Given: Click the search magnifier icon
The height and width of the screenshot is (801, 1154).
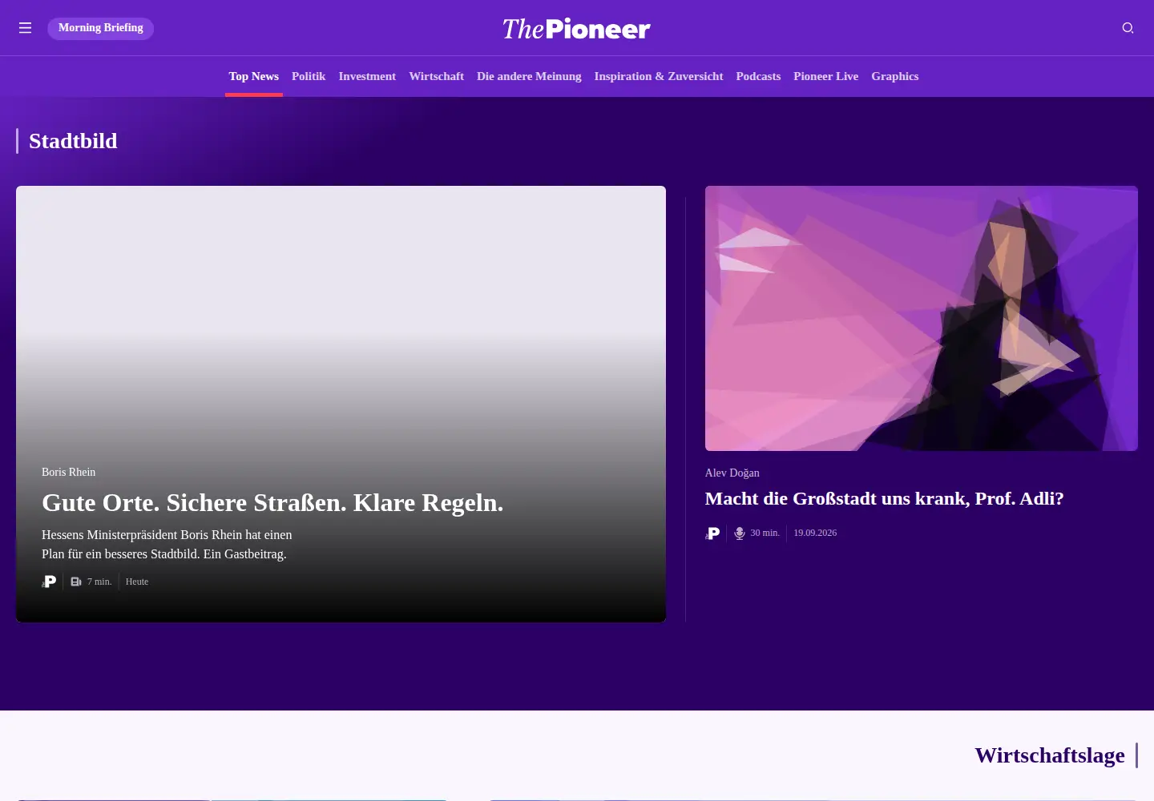Looking at the screenshot, I should 1128,28.
